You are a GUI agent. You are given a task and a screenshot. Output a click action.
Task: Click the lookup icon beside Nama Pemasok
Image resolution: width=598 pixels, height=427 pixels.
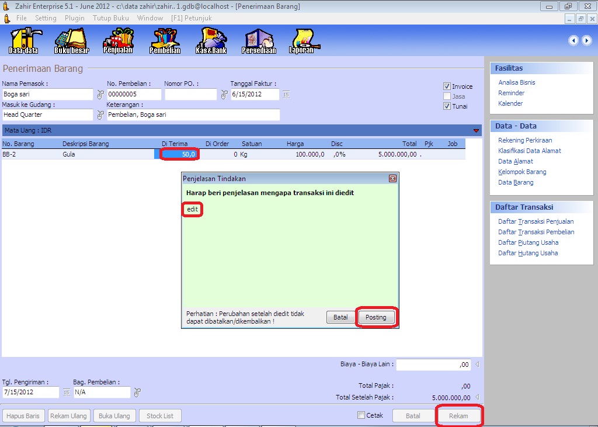coord(100,95)
